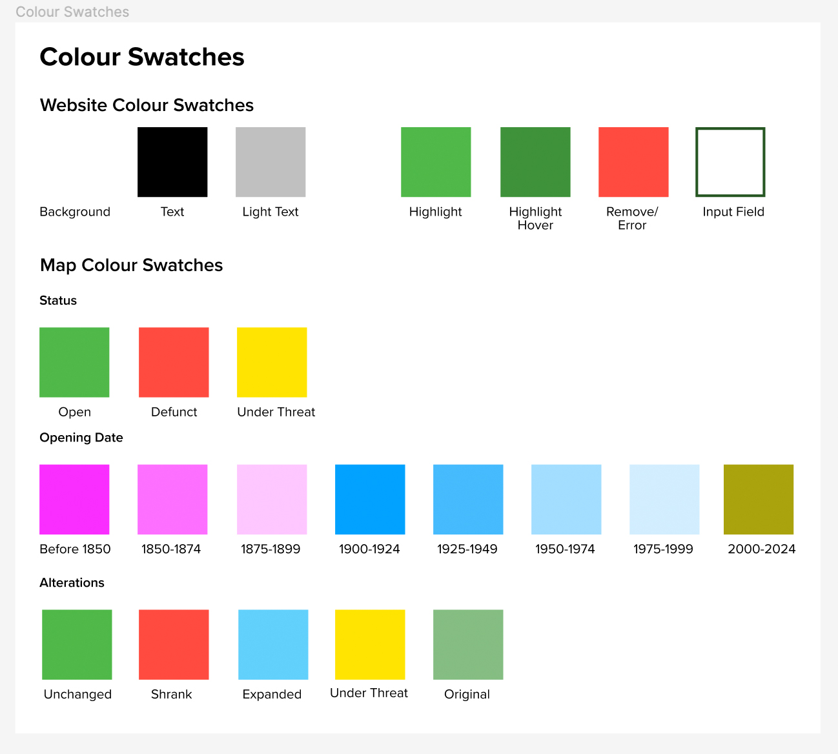Image resolution: width=838 pixels, height=754 pixels.
Task: Select the grey Light Text swatch
Action: (271, 162)
